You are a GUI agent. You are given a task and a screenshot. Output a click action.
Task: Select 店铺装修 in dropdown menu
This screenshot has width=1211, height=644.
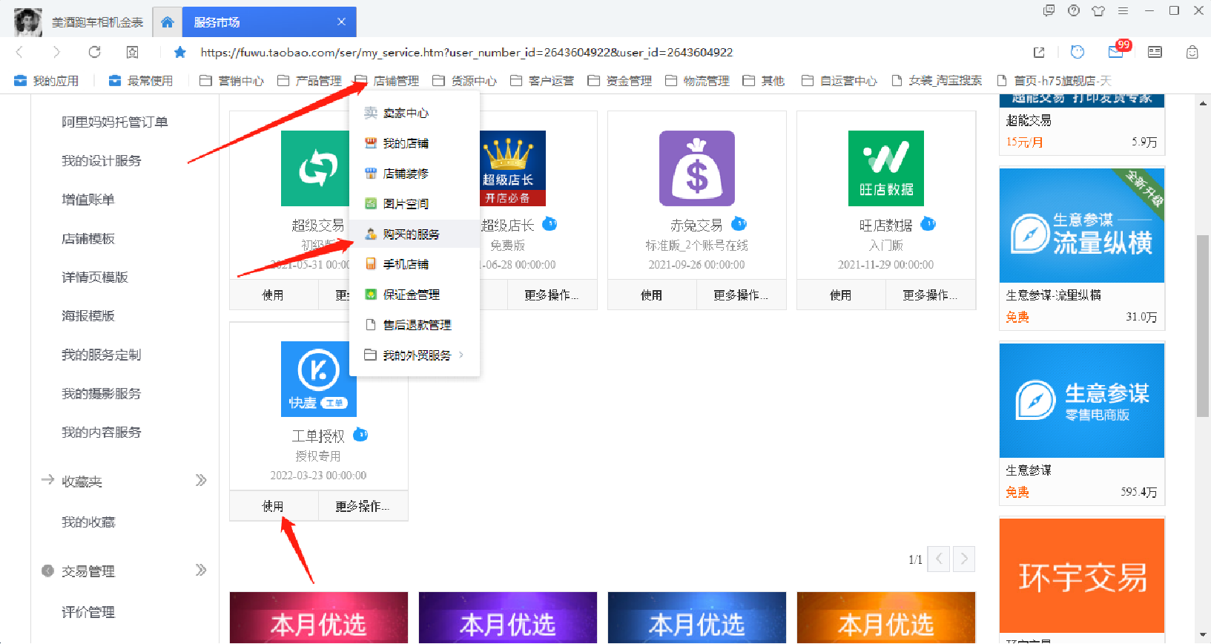click(x=415, y=174)
